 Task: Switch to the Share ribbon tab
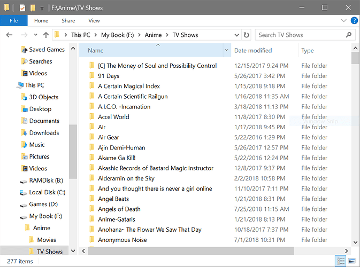(x=68, y=21)
